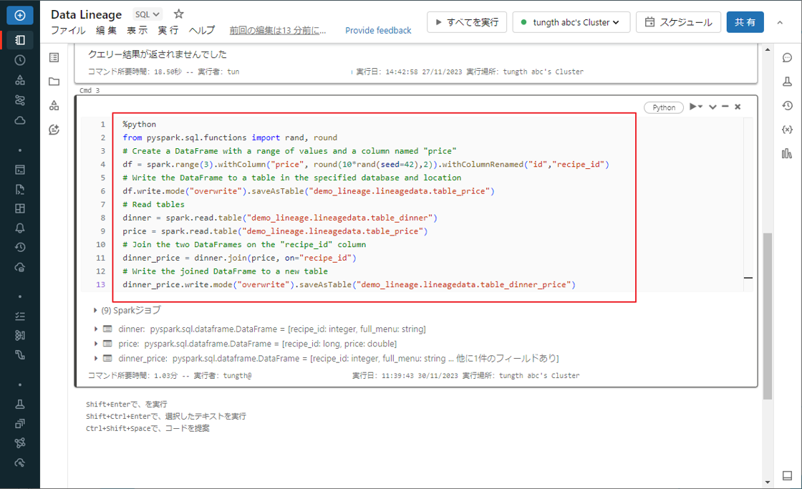This screenshot has height=489, width=802.
Task: Open the ヘルプ menu
Action: coord(201,31)
